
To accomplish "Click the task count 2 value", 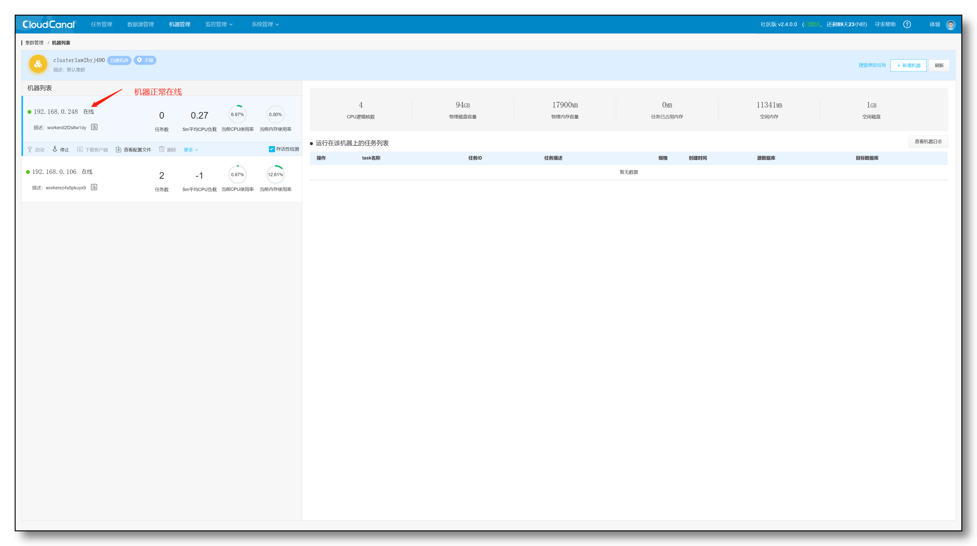I will point(162,175).
